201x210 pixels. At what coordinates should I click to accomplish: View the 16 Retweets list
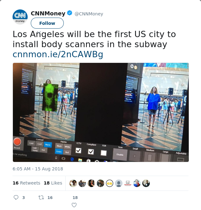26,183
